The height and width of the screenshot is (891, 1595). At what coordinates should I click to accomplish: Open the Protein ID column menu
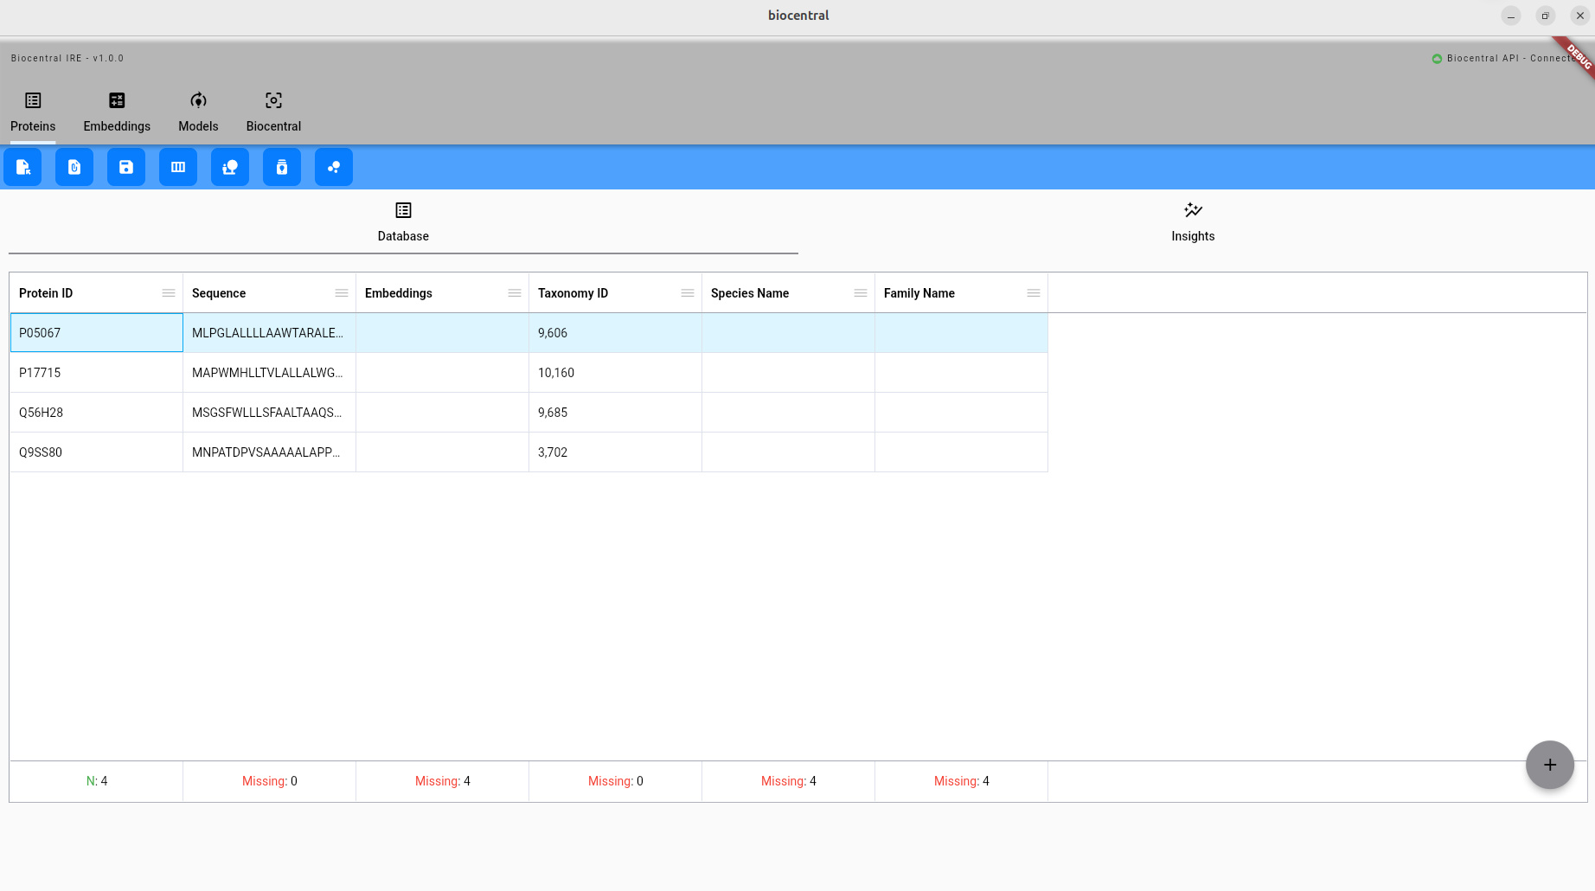point(169,293)
